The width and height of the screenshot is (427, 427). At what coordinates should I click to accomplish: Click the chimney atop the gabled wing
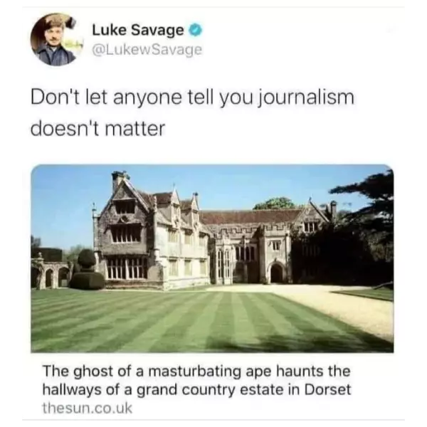[x=119, y=180]
